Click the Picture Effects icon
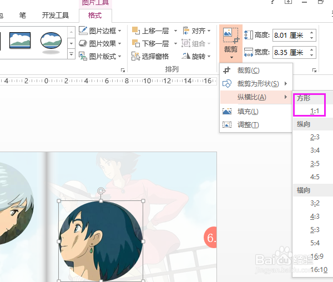The image size is (333, 282). pyautogui.click(x=83, y=43)
